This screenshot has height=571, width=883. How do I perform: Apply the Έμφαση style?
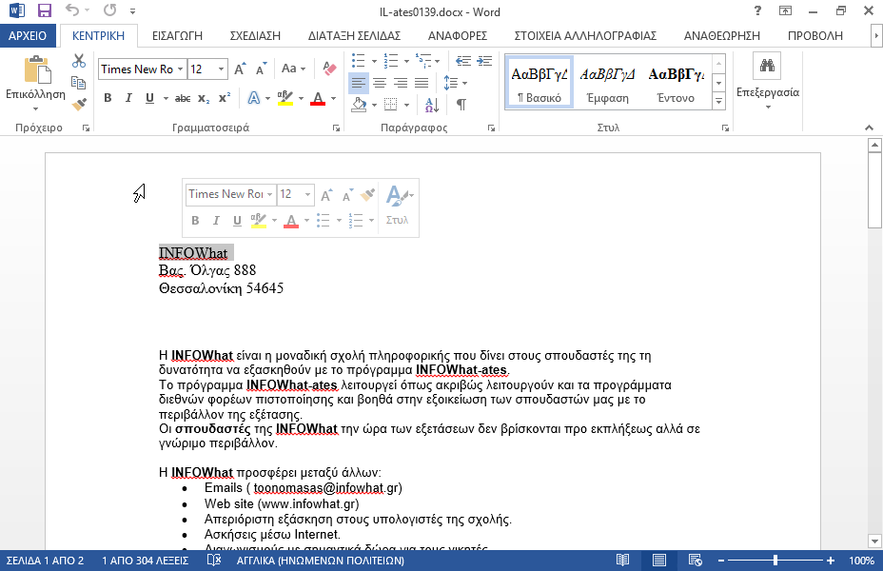tap(607, 82)
